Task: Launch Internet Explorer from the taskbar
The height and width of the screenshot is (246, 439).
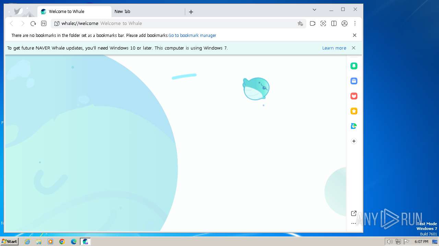Action: pos(27,242)
